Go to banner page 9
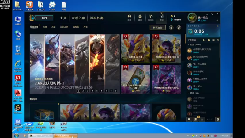 click(x=116, y=91)
